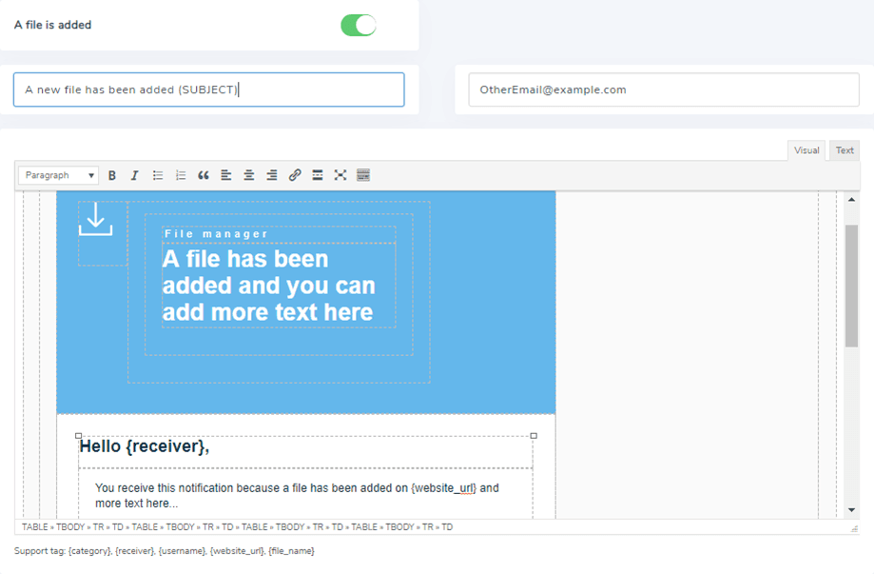
Task: Align text center
Action: tap(249, 175)
